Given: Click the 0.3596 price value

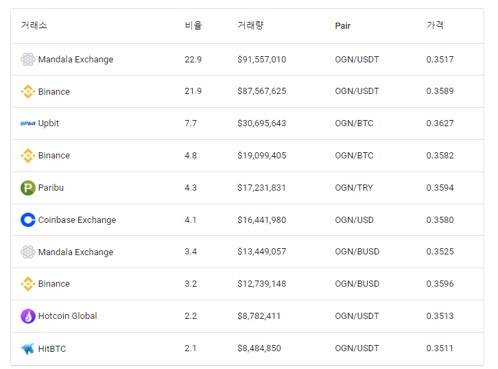Looking at the screenshot, I should [440, 283].
